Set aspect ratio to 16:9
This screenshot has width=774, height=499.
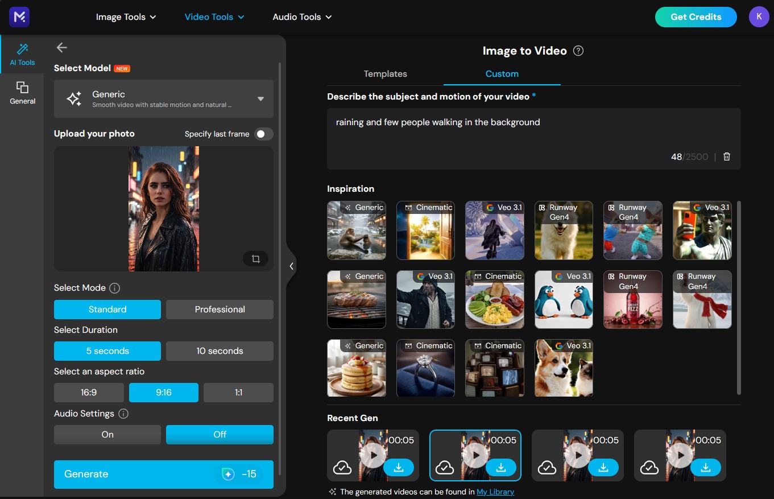tap(89, 393)
